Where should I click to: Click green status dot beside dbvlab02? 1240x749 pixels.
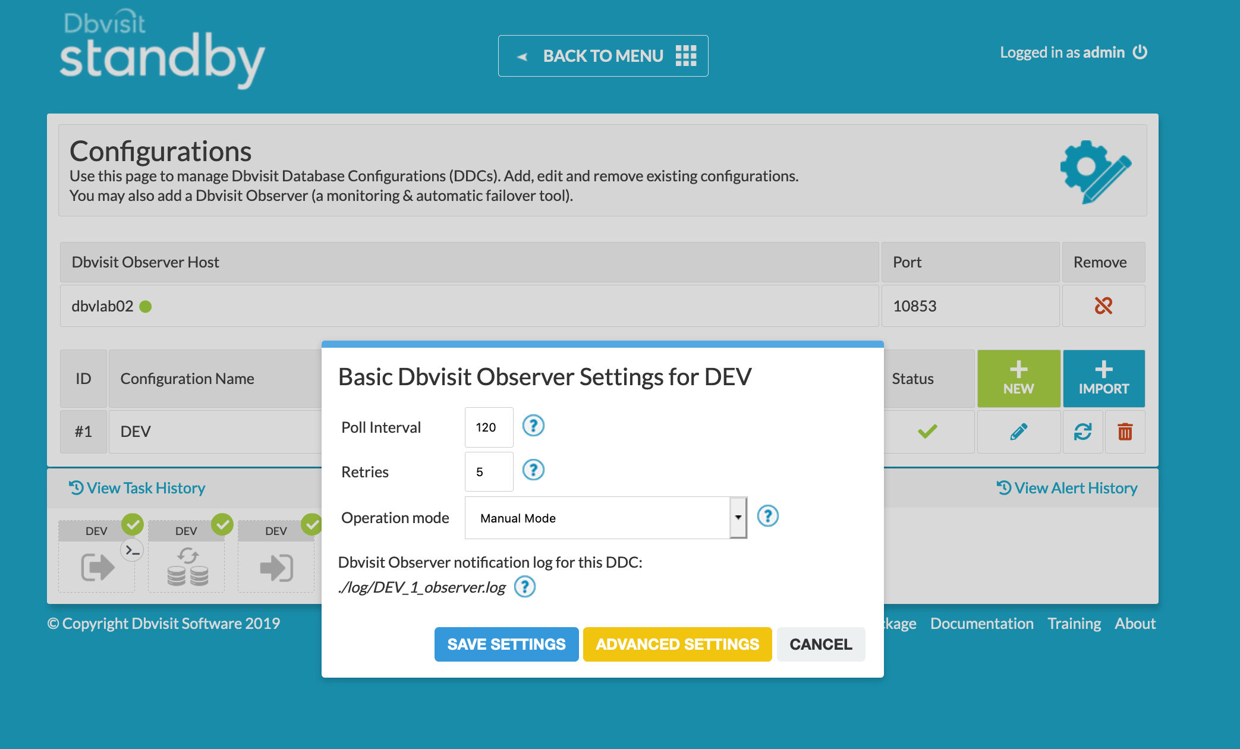click(x=146, y=306)
